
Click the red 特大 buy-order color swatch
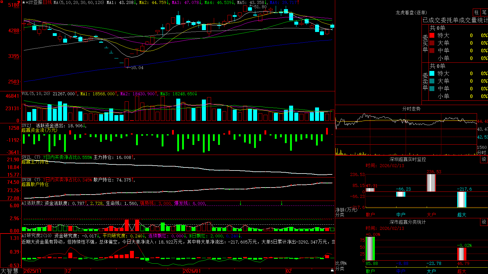click(432, 35)
